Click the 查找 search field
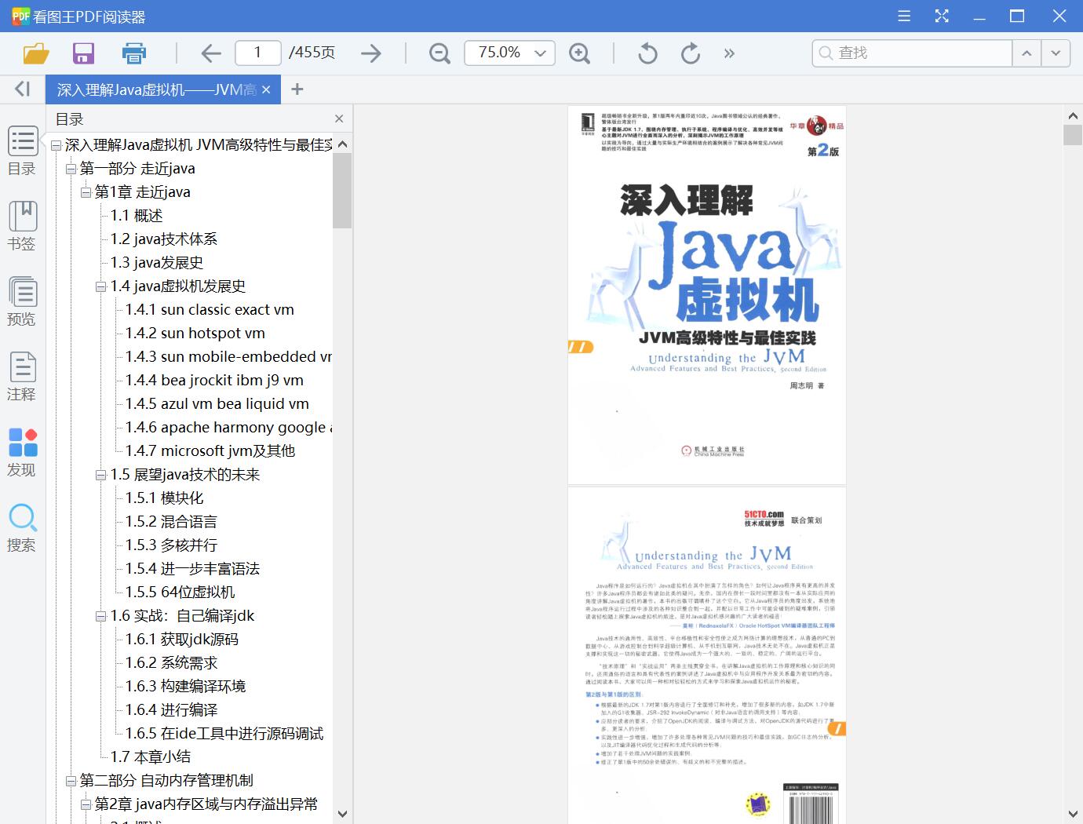 point(913,53)
